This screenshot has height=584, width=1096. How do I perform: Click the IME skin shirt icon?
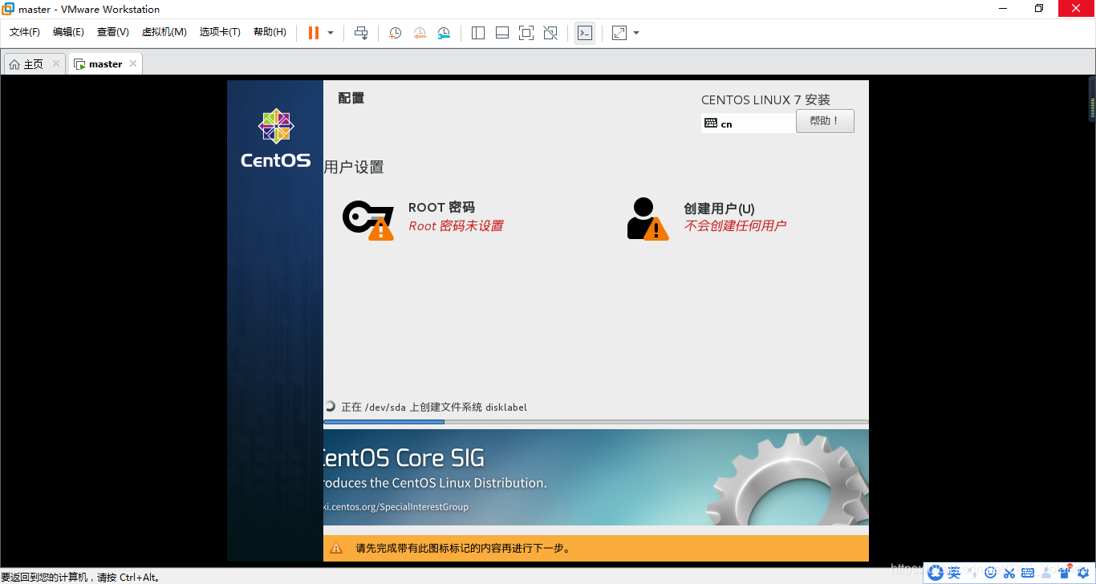click(x=1066, y=571)
